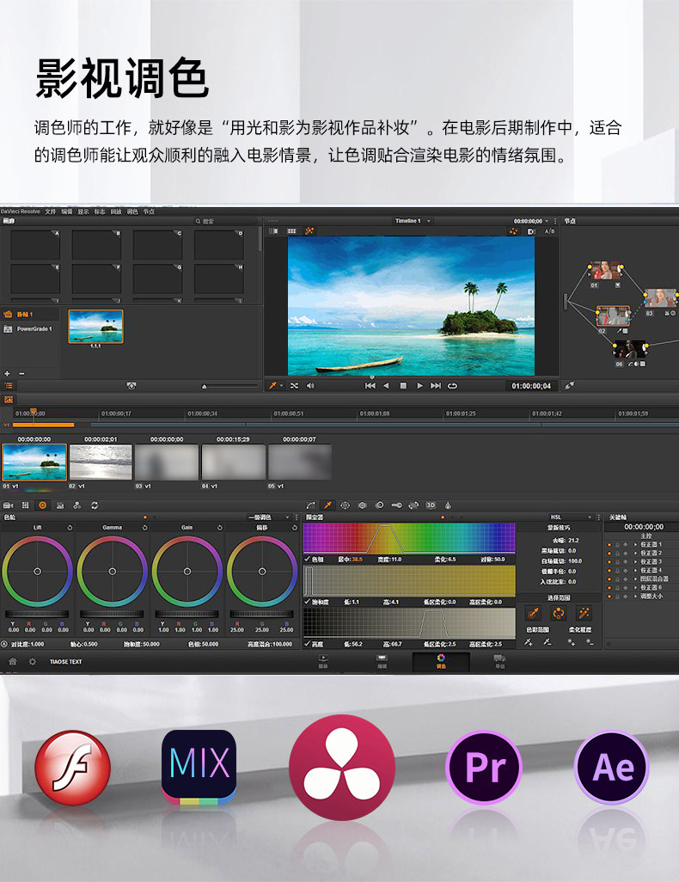Open the Camera Raw palette icon

[8, 505]
